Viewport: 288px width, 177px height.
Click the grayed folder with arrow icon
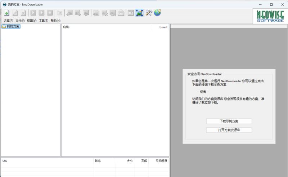pyautogui.click(x=59, y=13)
